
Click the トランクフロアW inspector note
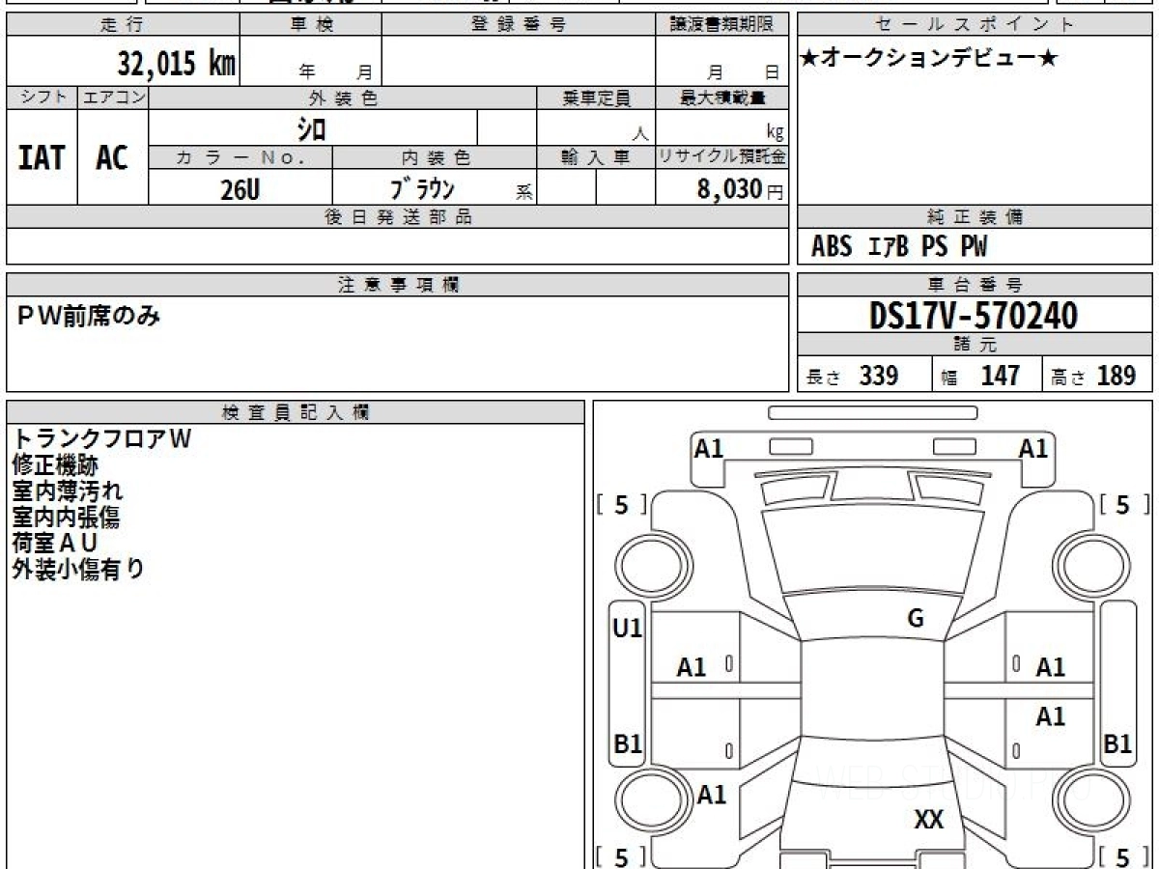click(x=102, y=438)
